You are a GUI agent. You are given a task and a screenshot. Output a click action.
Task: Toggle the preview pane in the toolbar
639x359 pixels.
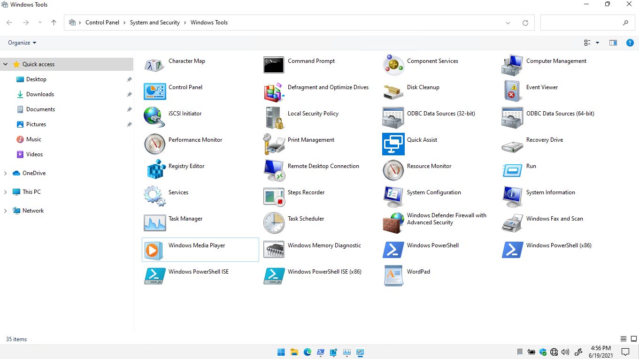point(613,43)
